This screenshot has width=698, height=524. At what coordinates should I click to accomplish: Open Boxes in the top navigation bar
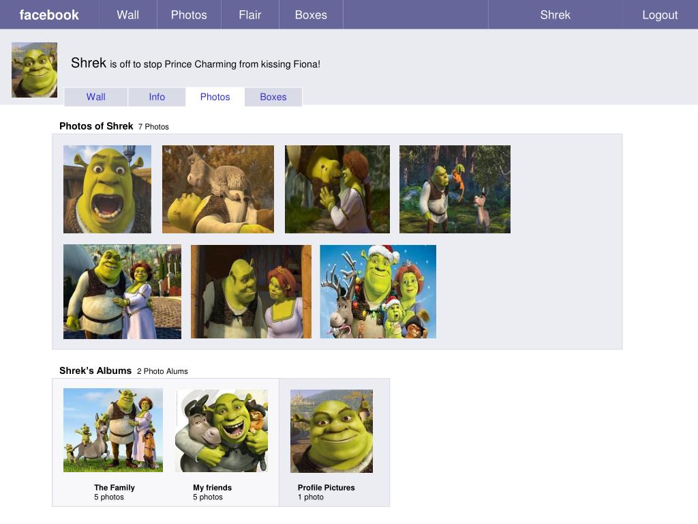pyautogui.click(x=311, y=15)
